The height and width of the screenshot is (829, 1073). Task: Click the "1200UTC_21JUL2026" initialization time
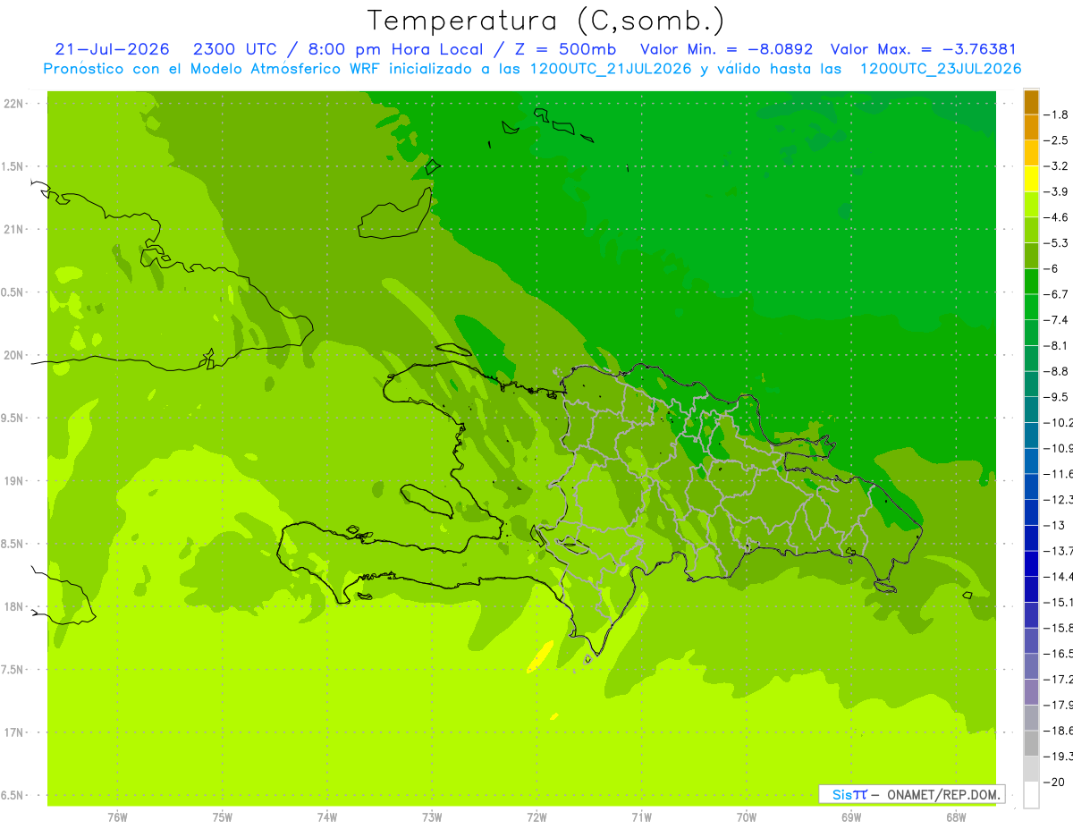point(611,69)
